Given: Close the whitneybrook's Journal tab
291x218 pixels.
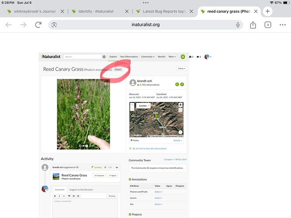Looking at the screenshot, I should coord(62,11).
